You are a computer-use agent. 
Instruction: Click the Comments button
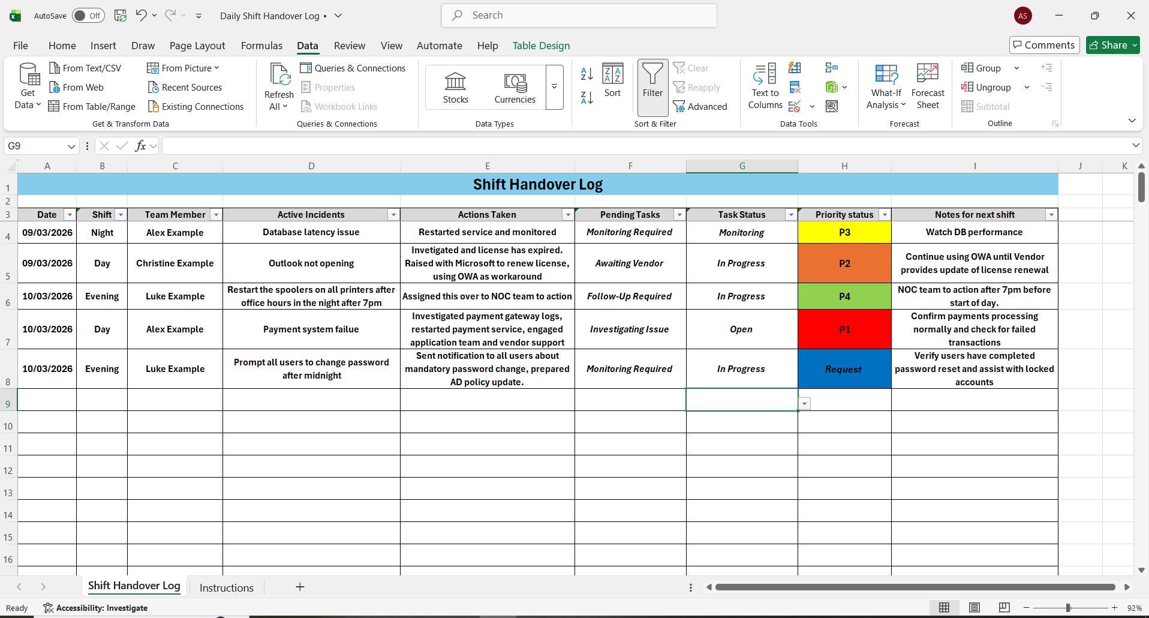1044,45
